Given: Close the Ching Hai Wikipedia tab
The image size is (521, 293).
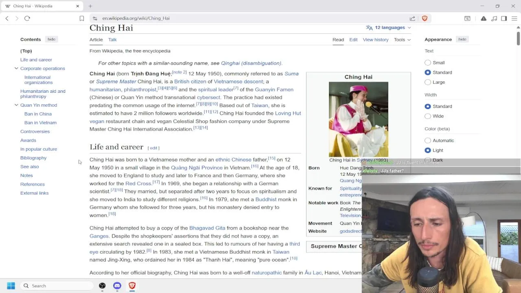Looking at the screenshot, I should 78,6.
